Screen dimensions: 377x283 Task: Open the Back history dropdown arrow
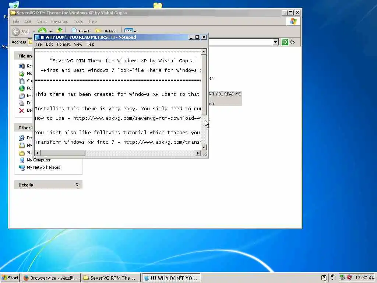tap(34, 32)
